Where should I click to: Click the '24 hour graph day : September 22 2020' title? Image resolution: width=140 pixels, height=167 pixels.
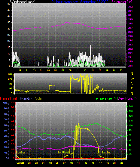point(80,2)
